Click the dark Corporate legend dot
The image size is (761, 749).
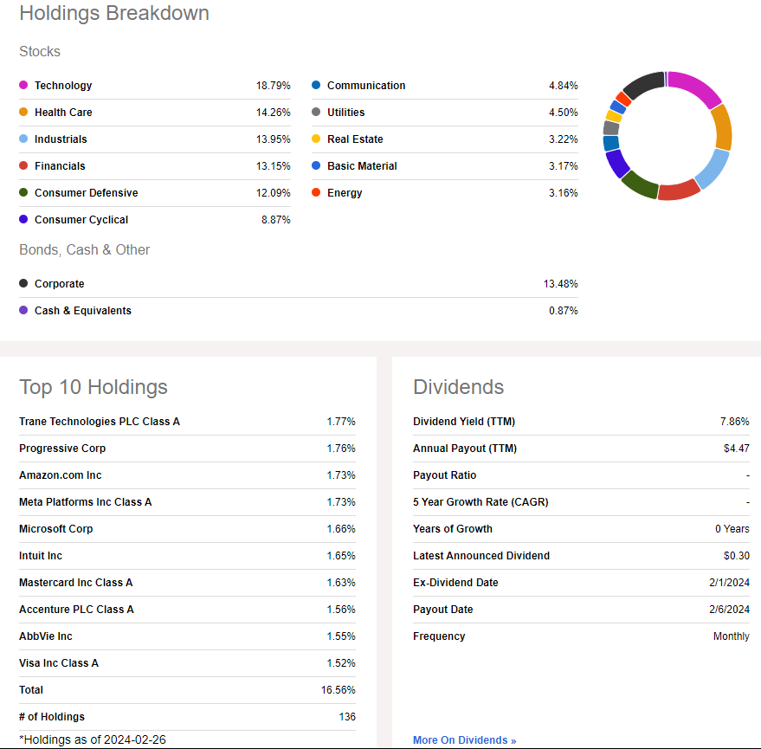point(23,284)
